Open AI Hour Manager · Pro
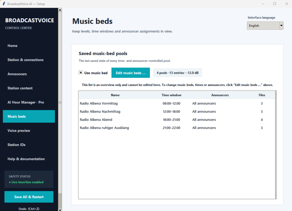The image size is (292, 211). click(29, 102)
